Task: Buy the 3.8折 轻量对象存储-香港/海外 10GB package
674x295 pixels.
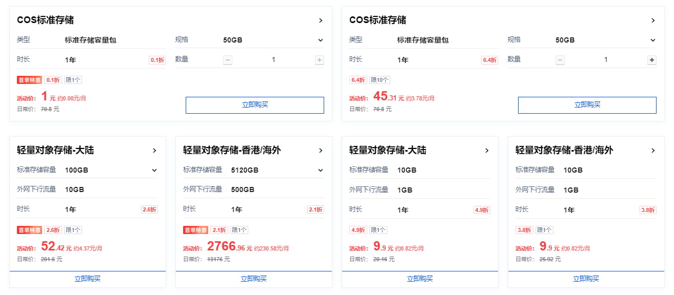Action: click(586, 279)
